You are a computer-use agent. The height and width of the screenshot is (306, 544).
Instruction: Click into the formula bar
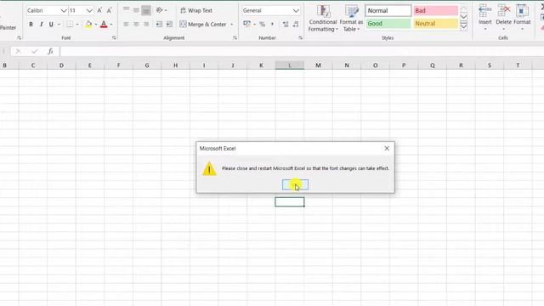pyautogui.click(x=303, y=51)
